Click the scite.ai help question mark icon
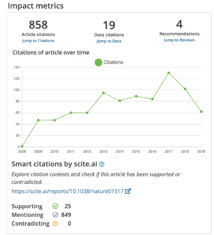Viewport: 214px width, 235px height. pyautogui.click(x=102, y=165)
